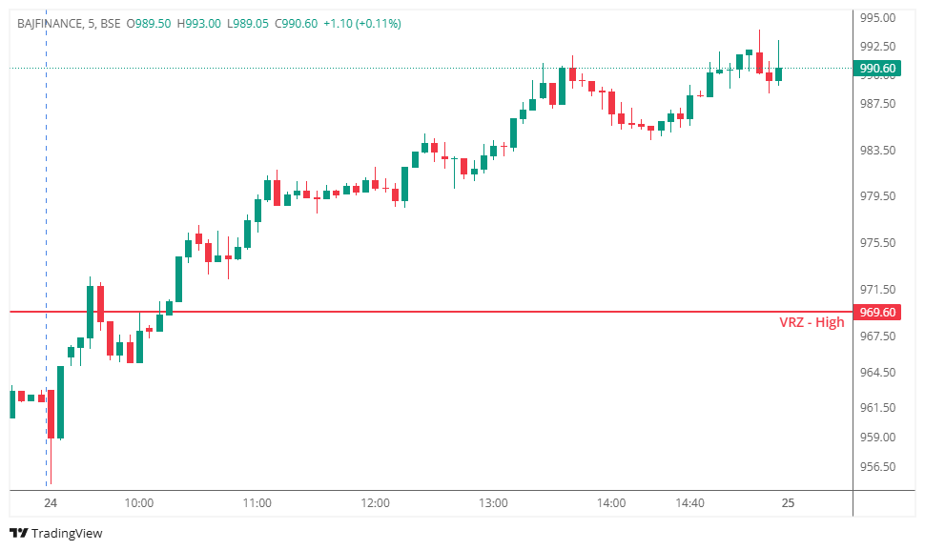Click the 11:00 time axis label
925x550 pixels.
257,503
